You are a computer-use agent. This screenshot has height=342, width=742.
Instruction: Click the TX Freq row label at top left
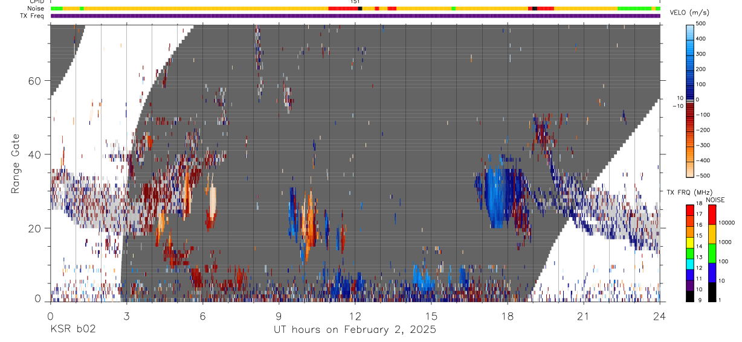33,16
